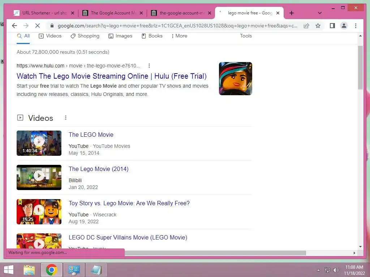This screenshot has width=370, height=277.
Task: Close the the-google-account-m tab
Action: [209, 13]
